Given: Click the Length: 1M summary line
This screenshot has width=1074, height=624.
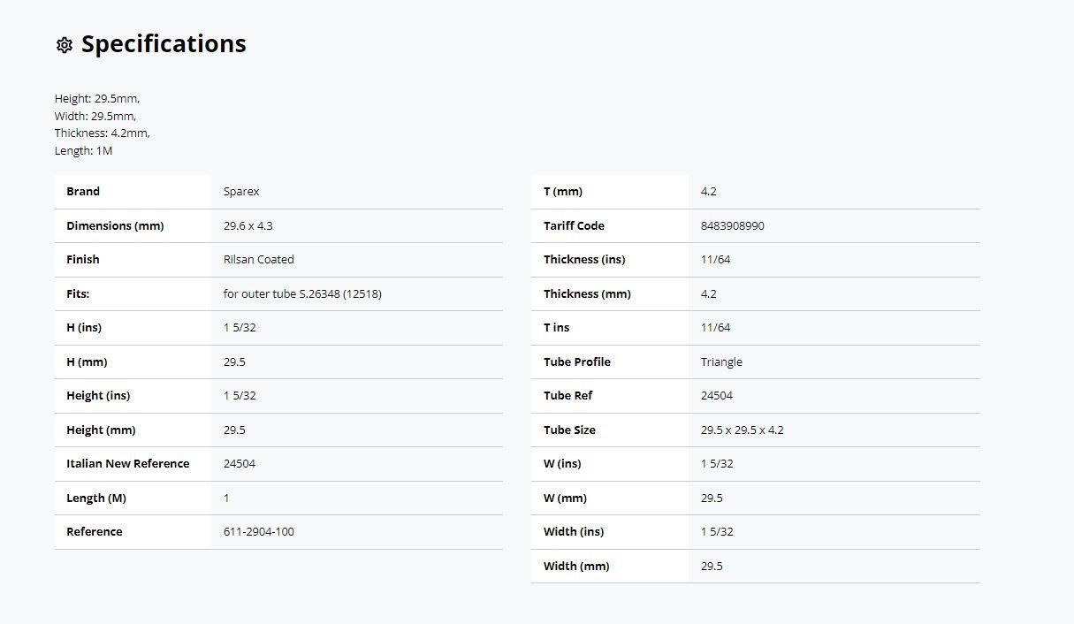Looking at the screenshot, I should point(84,150).
